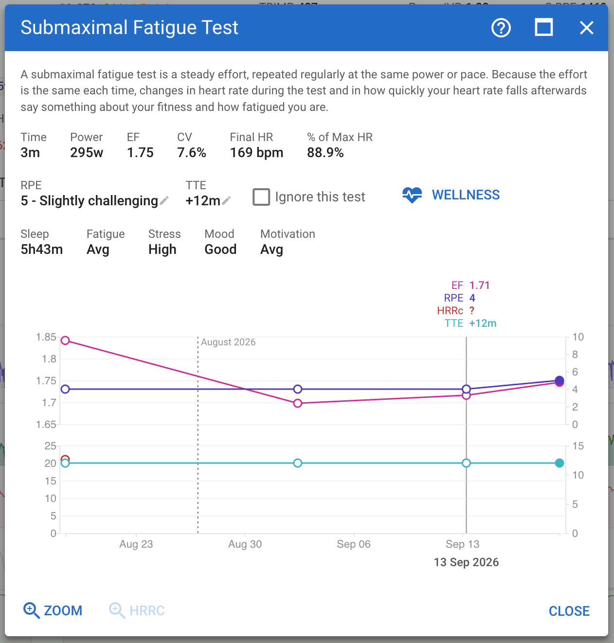Open the help question mark icon
The width and height of the screenshot is (614, 643).
pyautogui.click(x=501, y=28)
